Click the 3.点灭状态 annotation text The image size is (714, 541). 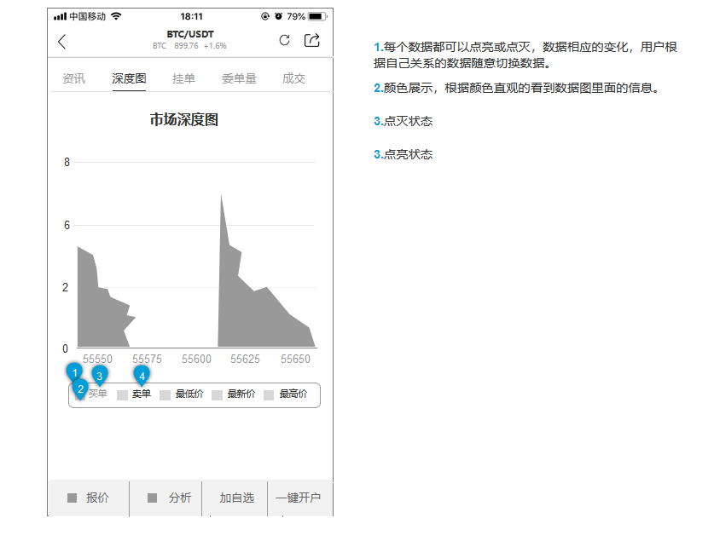tap(403, 121)
